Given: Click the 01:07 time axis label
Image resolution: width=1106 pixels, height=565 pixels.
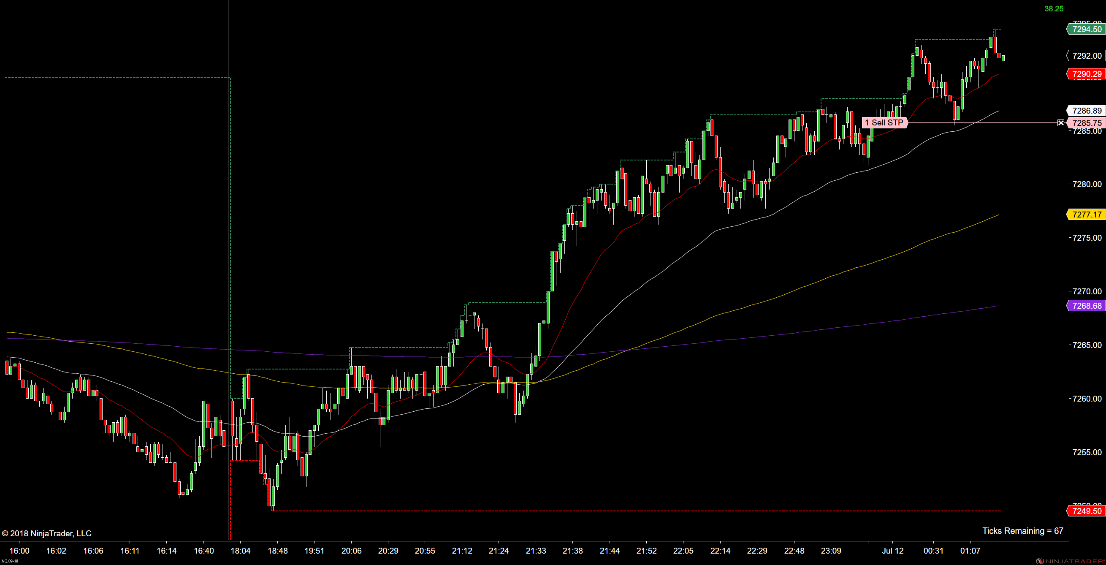Looking at the screenshot, I should 970,551.
